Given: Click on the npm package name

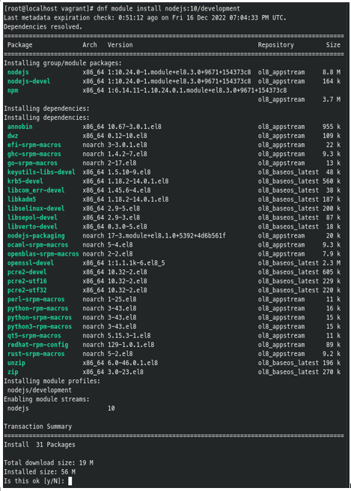Looking at the screenshot, I should tap(13, 91).
